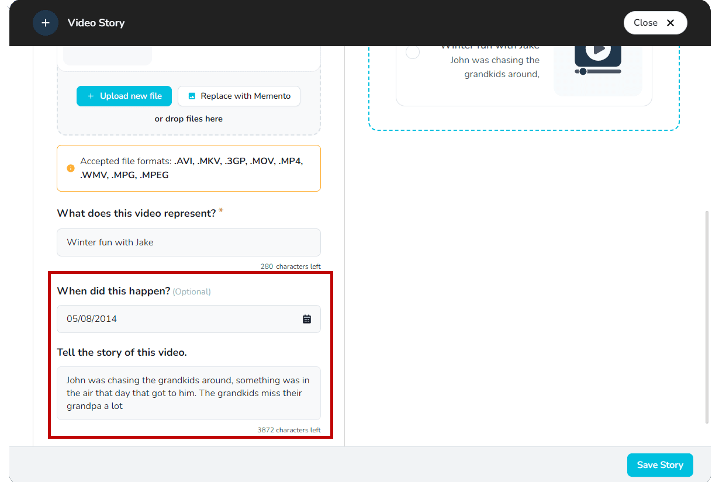Click the 'or drop files here' text
The height and width of the screenshot is (482, 719).
point(188,119)
